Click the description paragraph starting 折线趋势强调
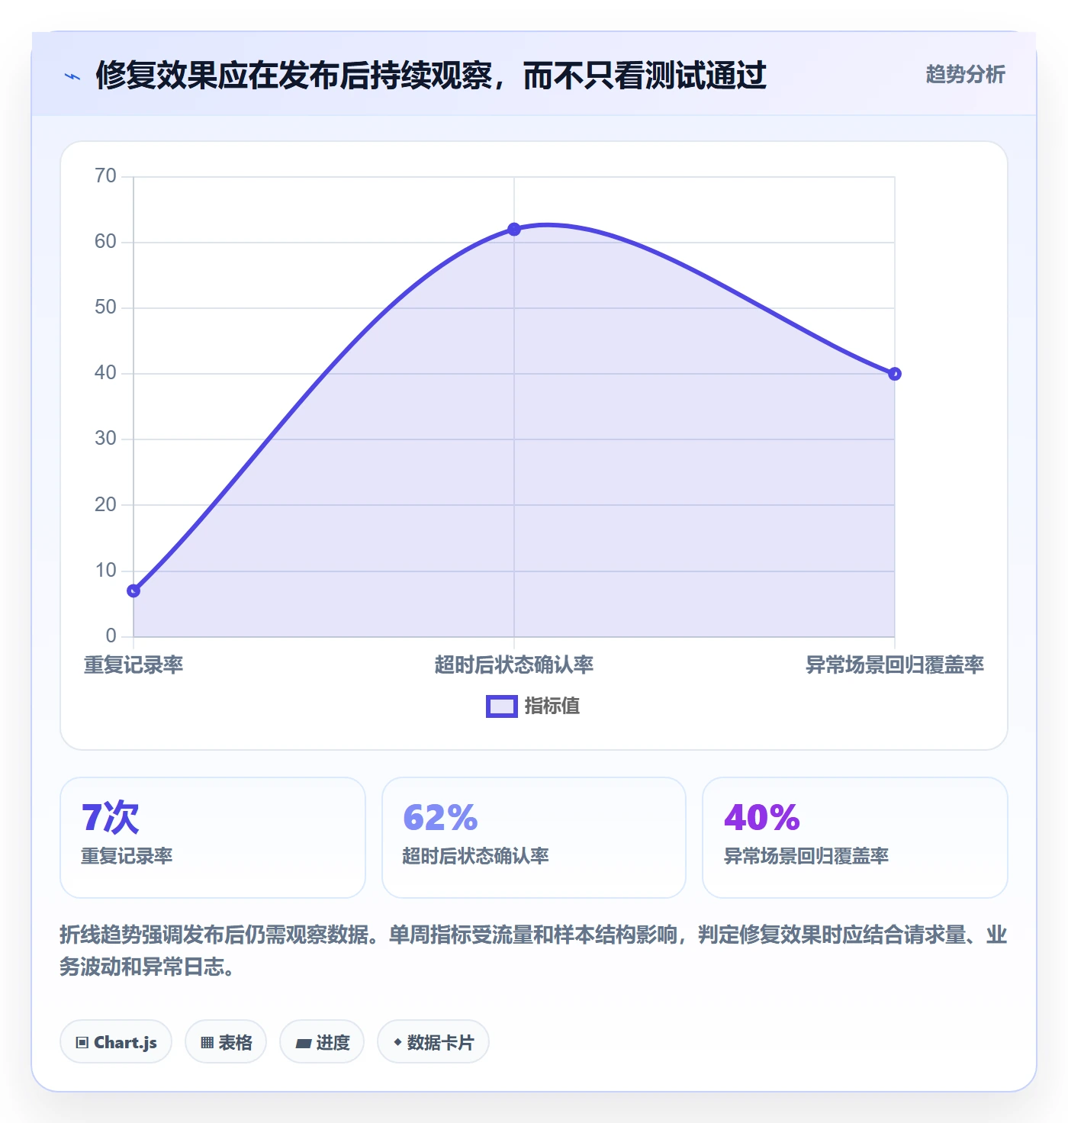The image size is (1068, 1123). (x=533, y=951)
